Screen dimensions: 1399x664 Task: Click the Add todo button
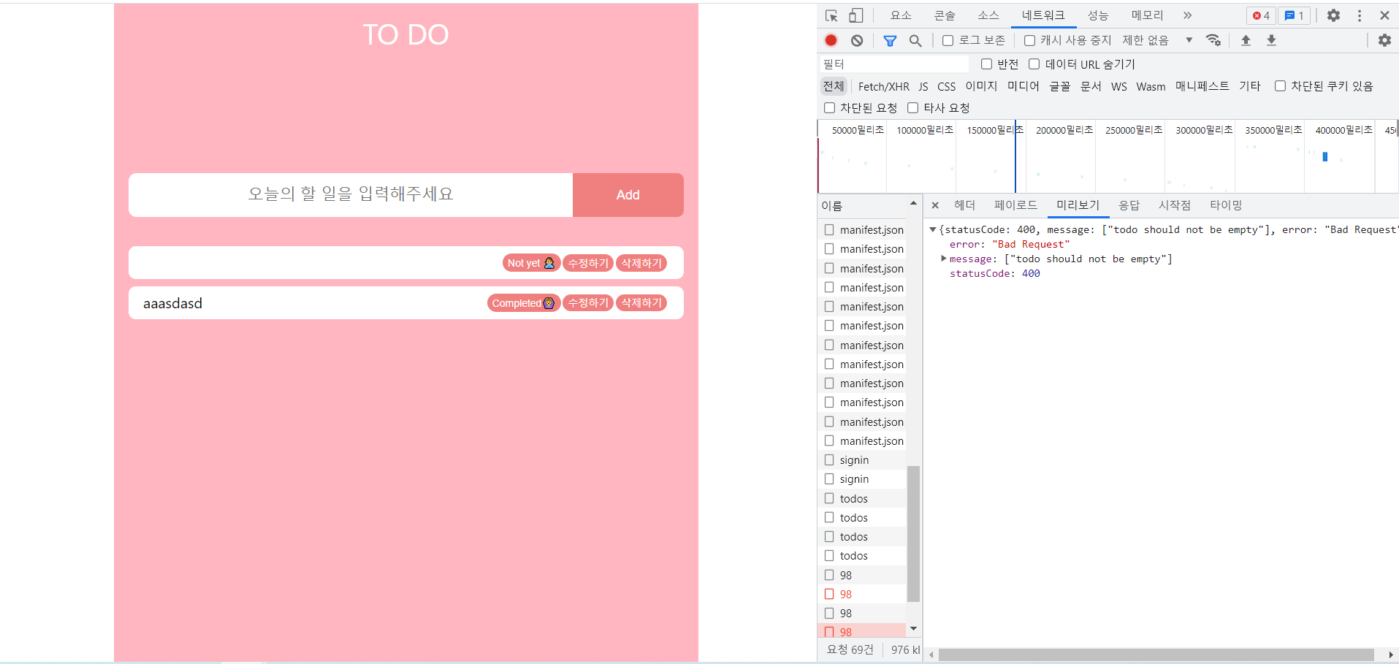628,195
